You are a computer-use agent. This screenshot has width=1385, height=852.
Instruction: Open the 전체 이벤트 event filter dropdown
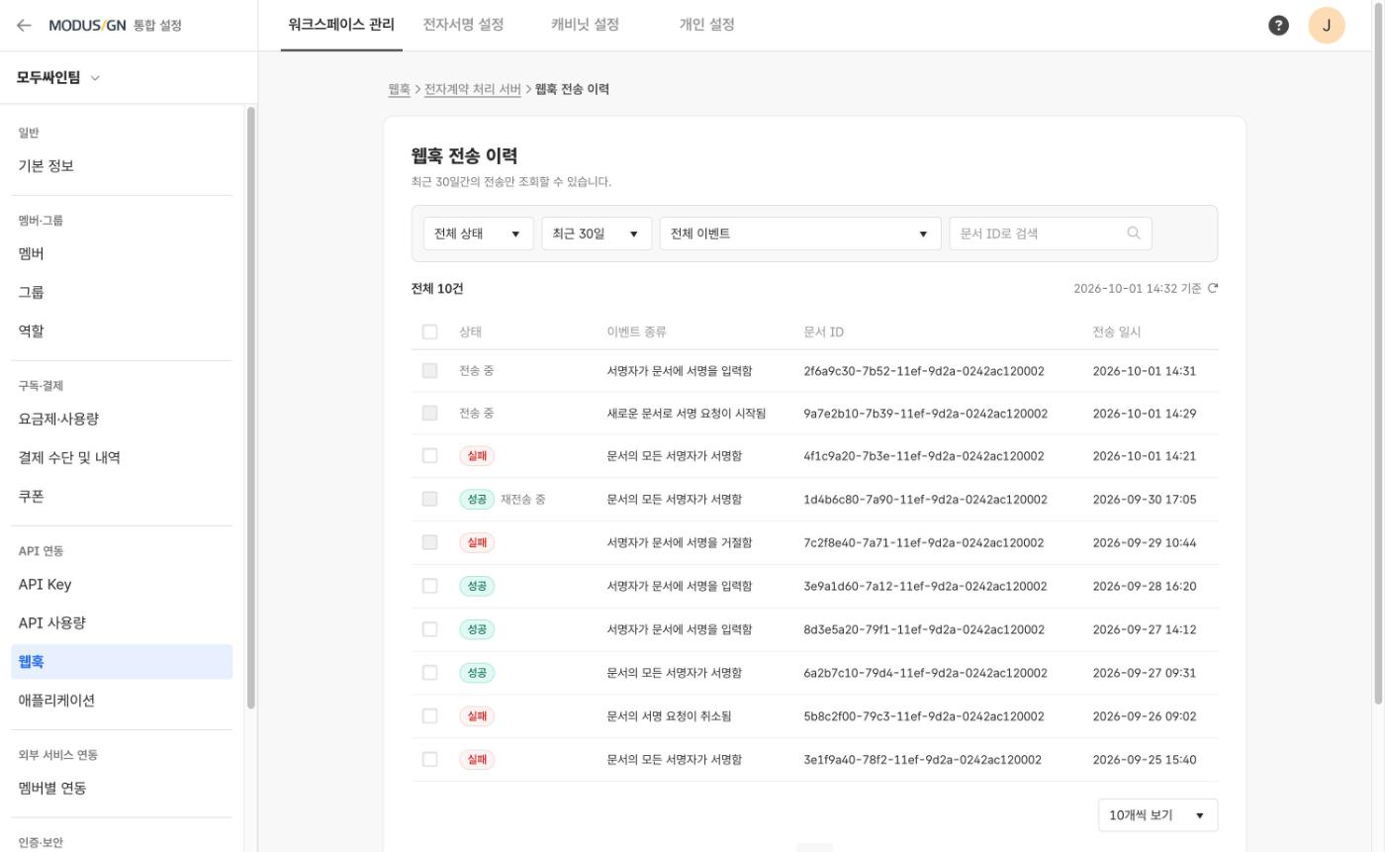(800, 234)
